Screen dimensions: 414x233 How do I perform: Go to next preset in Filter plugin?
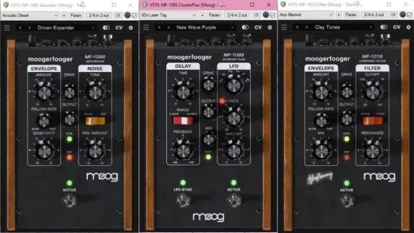307,27
